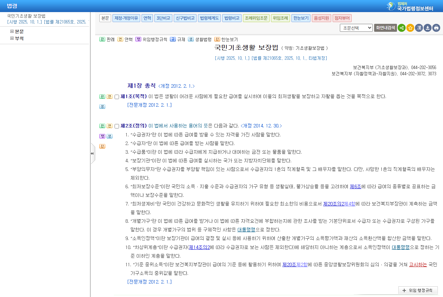Click the download icon in toolbar

427,28
